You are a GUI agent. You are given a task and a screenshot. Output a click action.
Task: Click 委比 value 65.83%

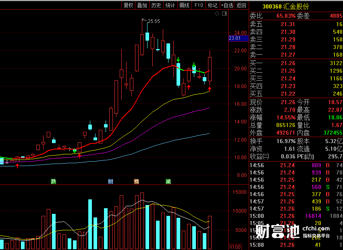click(x=286, y=16)
